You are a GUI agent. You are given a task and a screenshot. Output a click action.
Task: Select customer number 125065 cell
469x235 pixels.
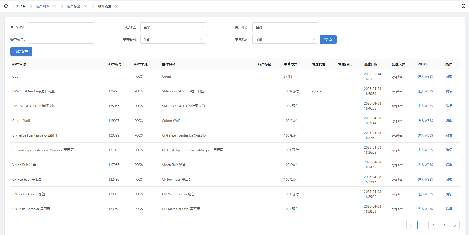point(114,106)
